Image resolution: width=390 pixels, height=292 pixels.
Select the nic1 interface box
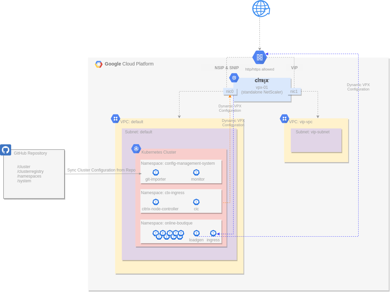pos(294,91)
